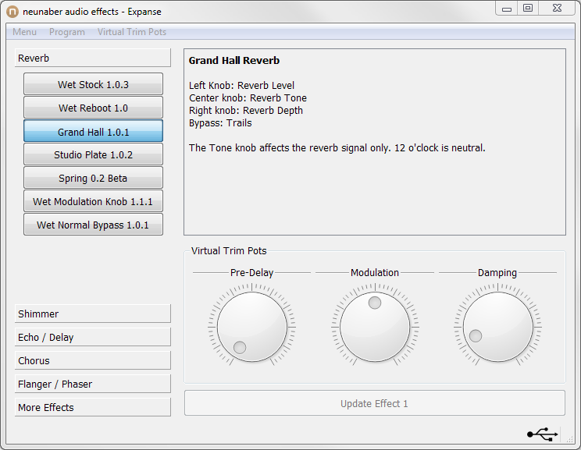Select the Grand Hall 1.0.1 effect
The image size is (581, 450).
[94, 131]
